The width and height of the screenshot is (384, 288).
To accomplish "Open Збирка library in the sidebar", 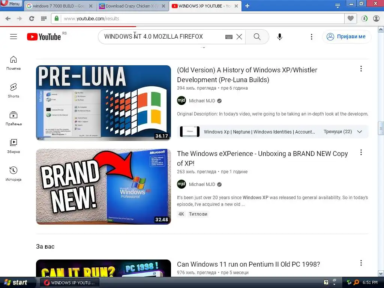I will (x=13, y=146).
